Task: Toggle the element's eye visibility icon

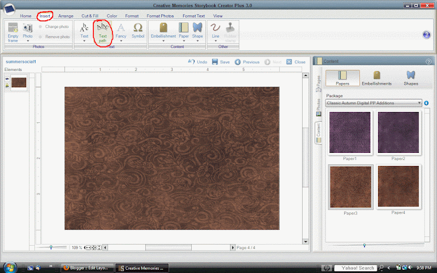Action: coord(7,79)
